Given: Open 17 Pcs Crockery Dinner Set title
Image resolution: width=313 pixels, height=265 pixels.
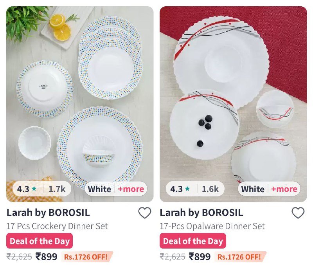Looking at the screenshot, I should tap(57, 226).
